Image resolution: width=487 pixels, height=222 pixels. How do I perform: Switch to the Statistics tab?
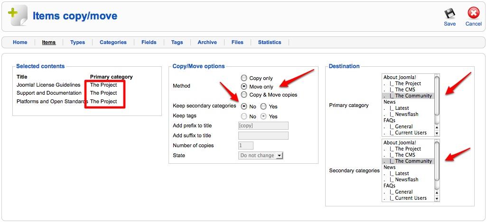point(270,43)
